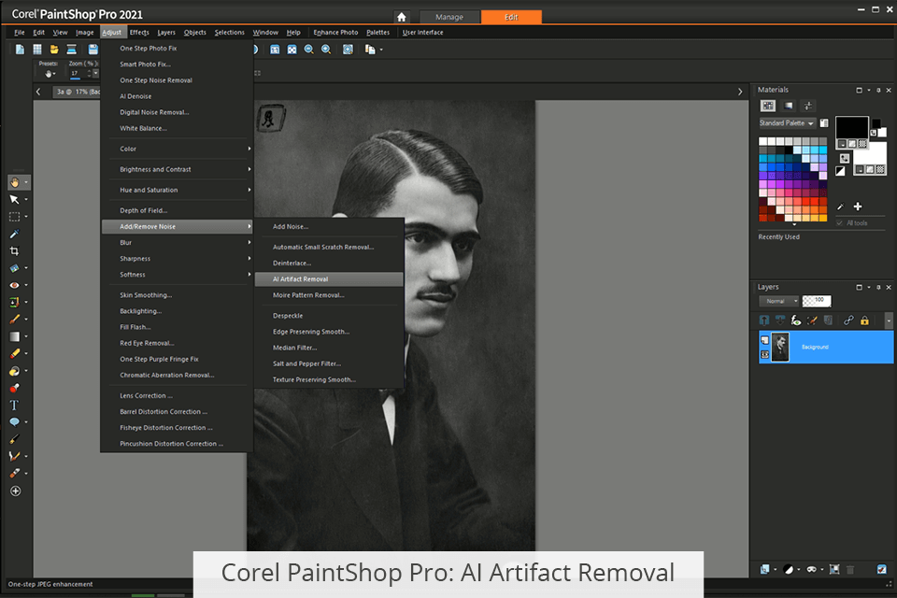Viewport: 897px width, 598px height.
Task: Expand the Blur submenu
Action: pos(178,243)
